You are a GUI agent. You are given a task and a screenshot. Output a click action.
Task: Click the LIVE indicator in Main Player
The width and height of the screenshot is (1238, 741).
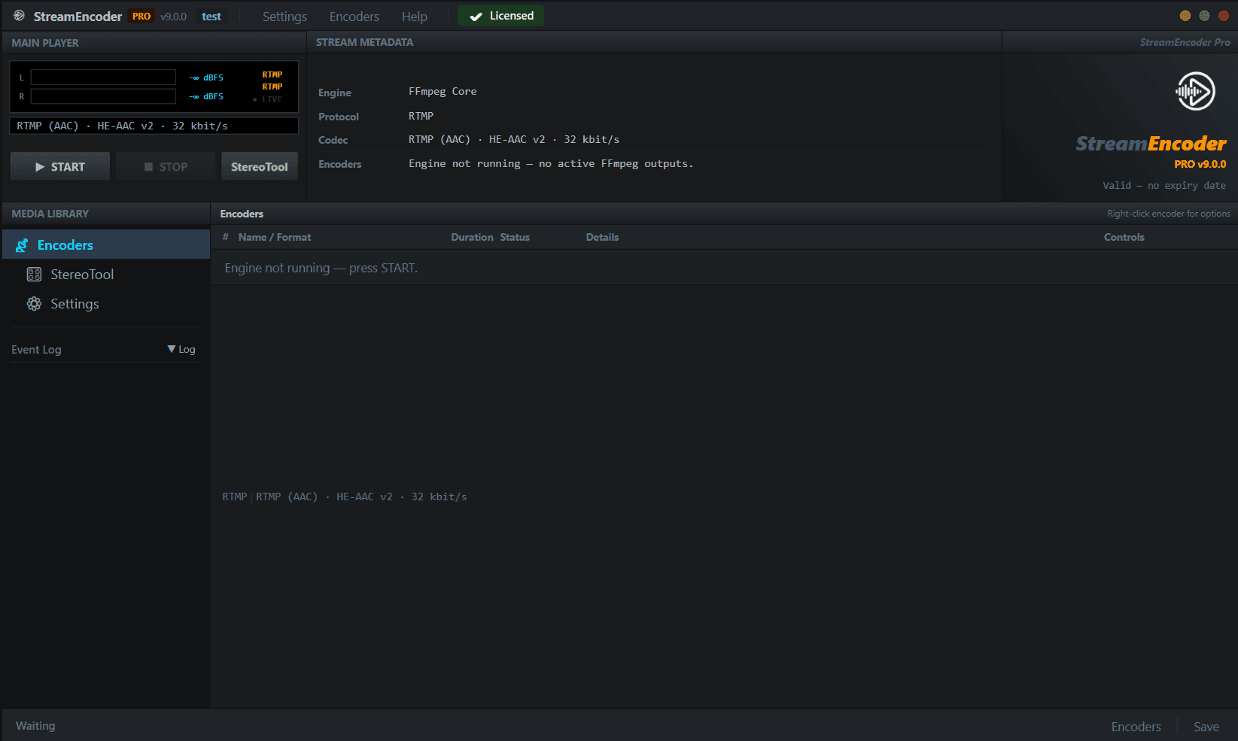(267, 99)
